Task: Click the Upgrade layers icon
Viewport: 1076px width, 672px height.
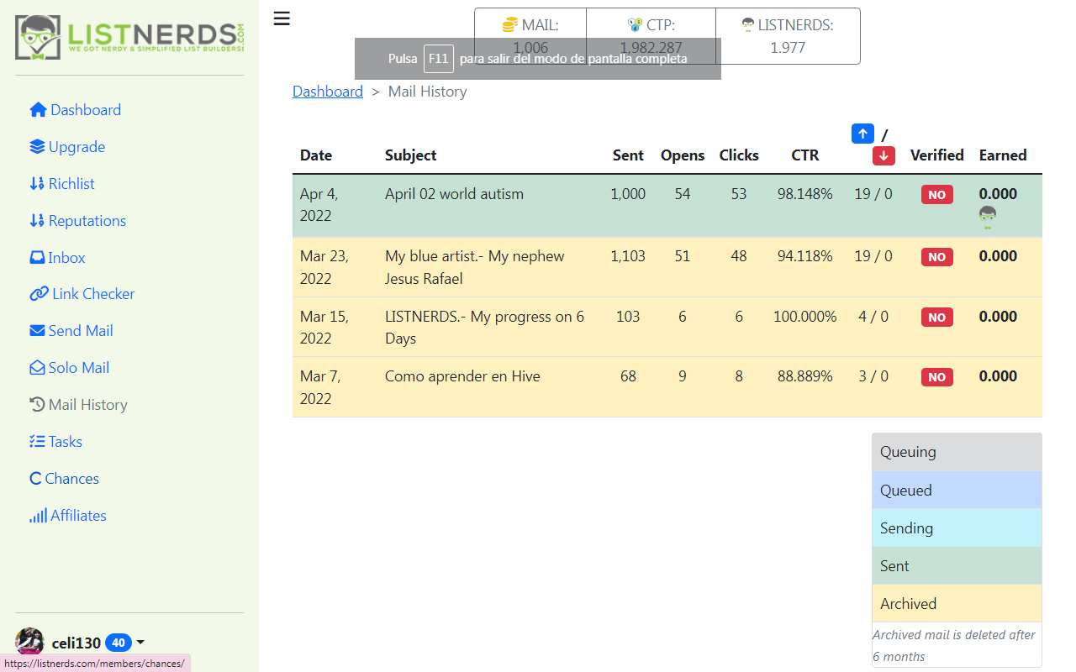Action: tap(37, 147)
